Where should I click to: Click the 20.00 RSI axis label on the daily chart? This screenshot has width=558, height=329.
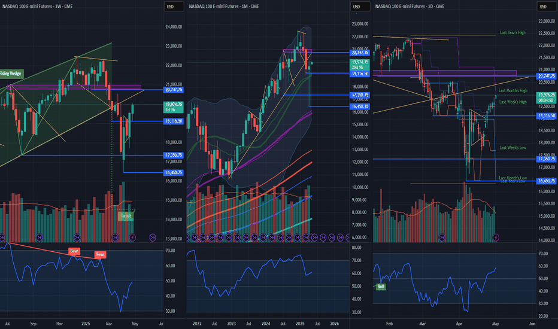[543, 316]
